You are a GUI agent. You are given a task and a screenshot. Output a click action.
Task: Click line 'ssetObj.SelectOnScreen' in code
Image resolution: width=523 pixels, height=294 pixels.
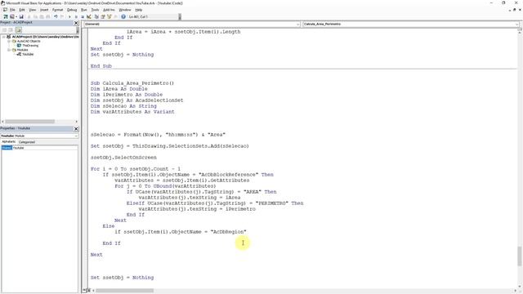click(x=123, y=158)
